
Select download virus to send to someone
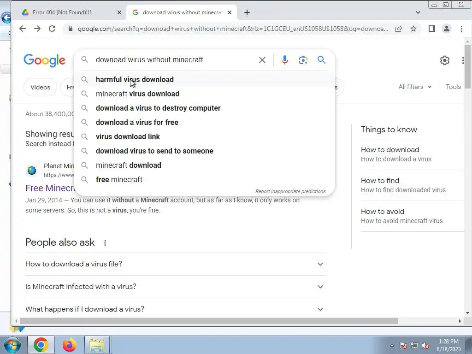tap(204, 151)
